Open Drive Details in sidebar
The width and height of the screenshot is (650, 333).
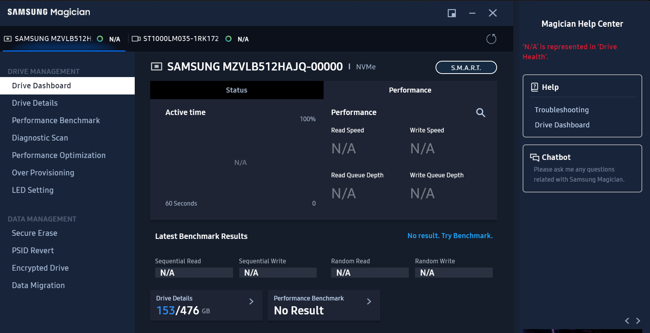[x=67, y=103]
